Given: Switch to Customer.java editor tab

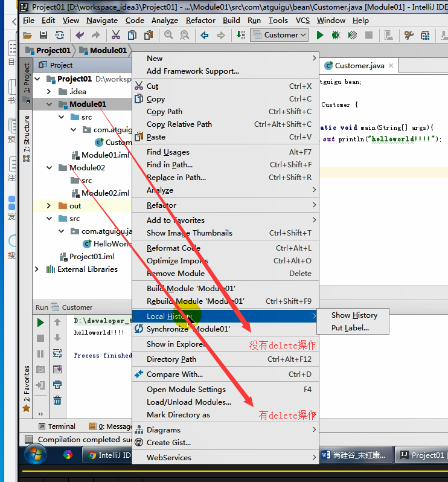Looking at the screenshot, I should [x=359, y=66].
